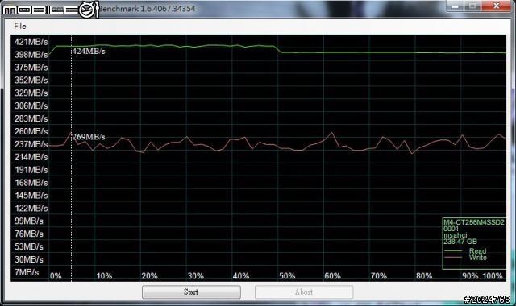Click the 424MB/s read value label
Viewport: 516px width, 306px height.
point(89,52)
